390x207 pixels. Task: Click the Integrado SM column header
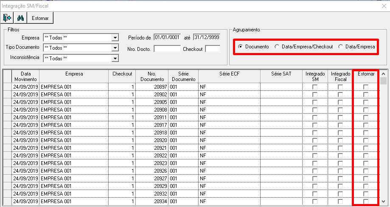(x=315, y=76)
